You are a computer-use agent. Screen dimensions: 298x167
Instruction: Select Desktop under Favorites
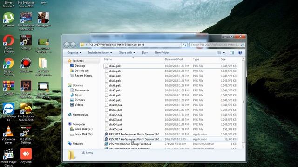(78, 66)
